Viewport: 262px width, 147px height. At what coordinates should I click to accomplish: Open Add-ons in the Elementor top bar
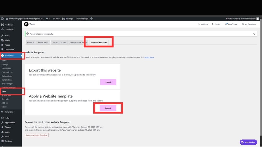[x=203, y=24]
